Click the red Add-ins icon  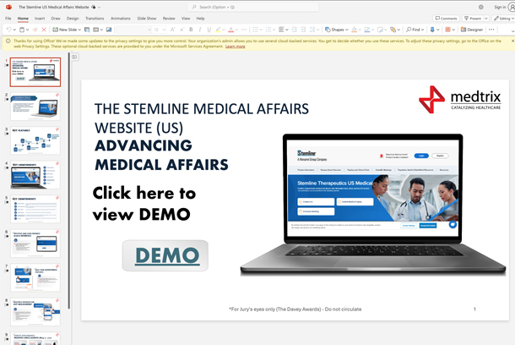coord(447,30)
